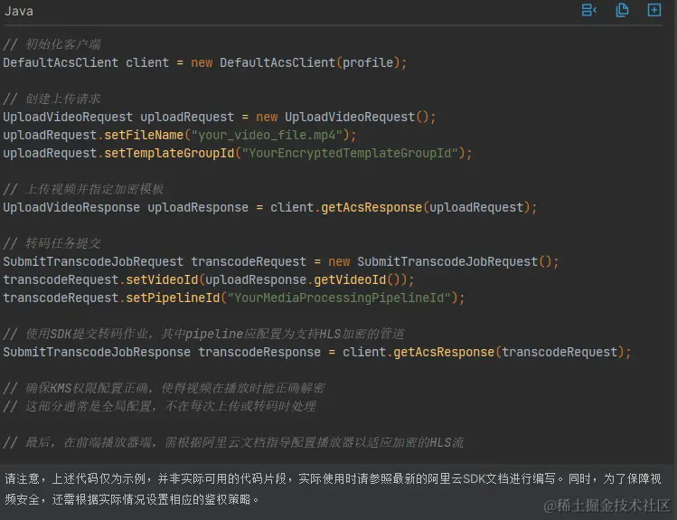677x520 pixels.
Task: Click the setFileName("your_video_file.mp4") line
Action: [180, 135]
